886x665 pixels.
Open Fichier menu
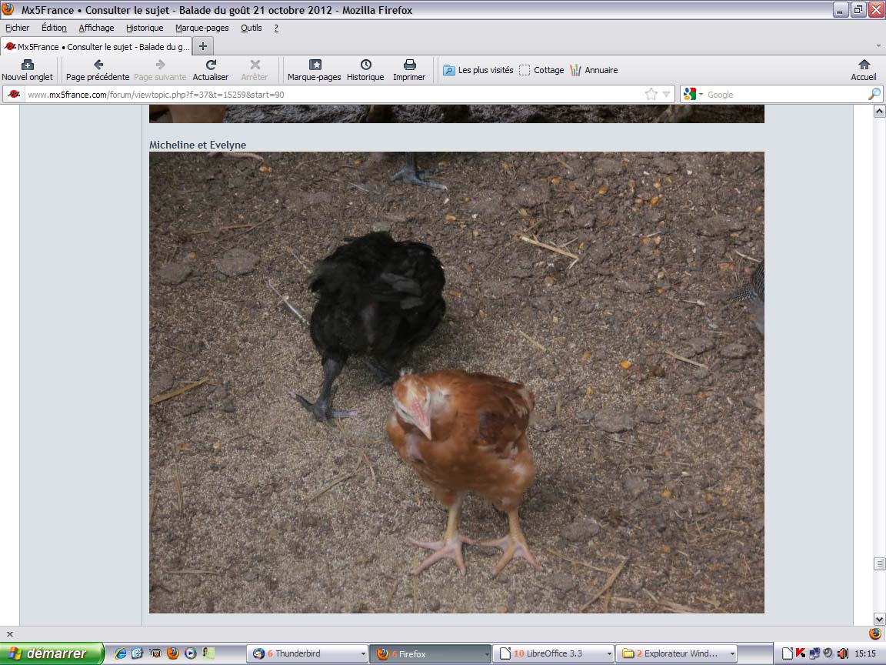(x=17, y=28)
